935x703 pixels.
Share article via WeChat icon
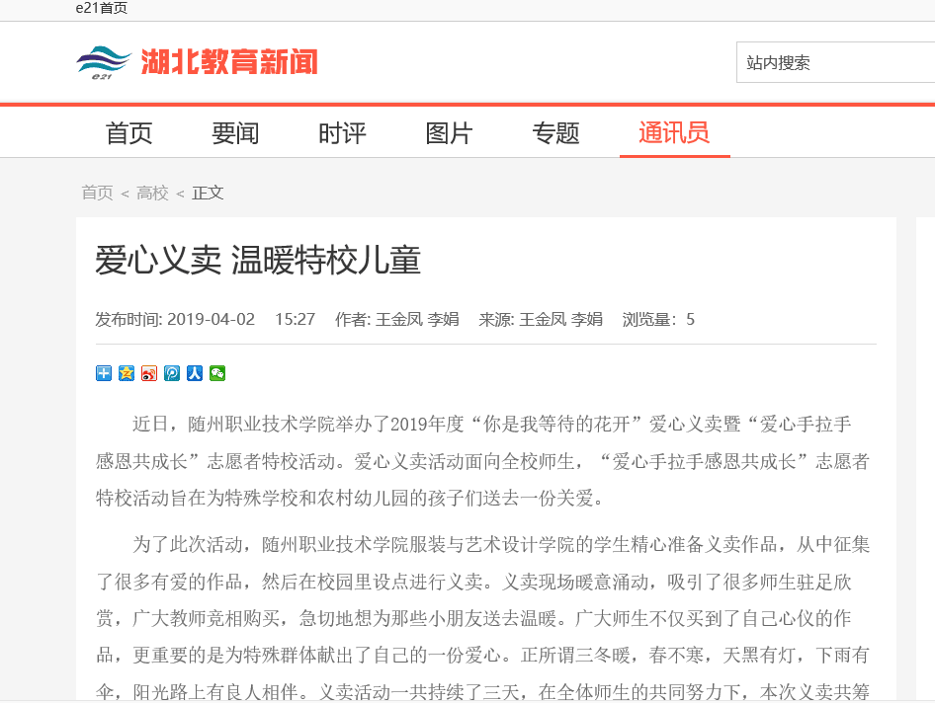pyautogui.click(x=217, y=373)
